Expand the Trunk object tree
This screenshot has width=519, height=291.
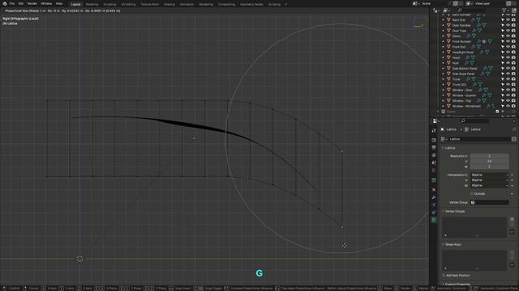tap(444, 79)
